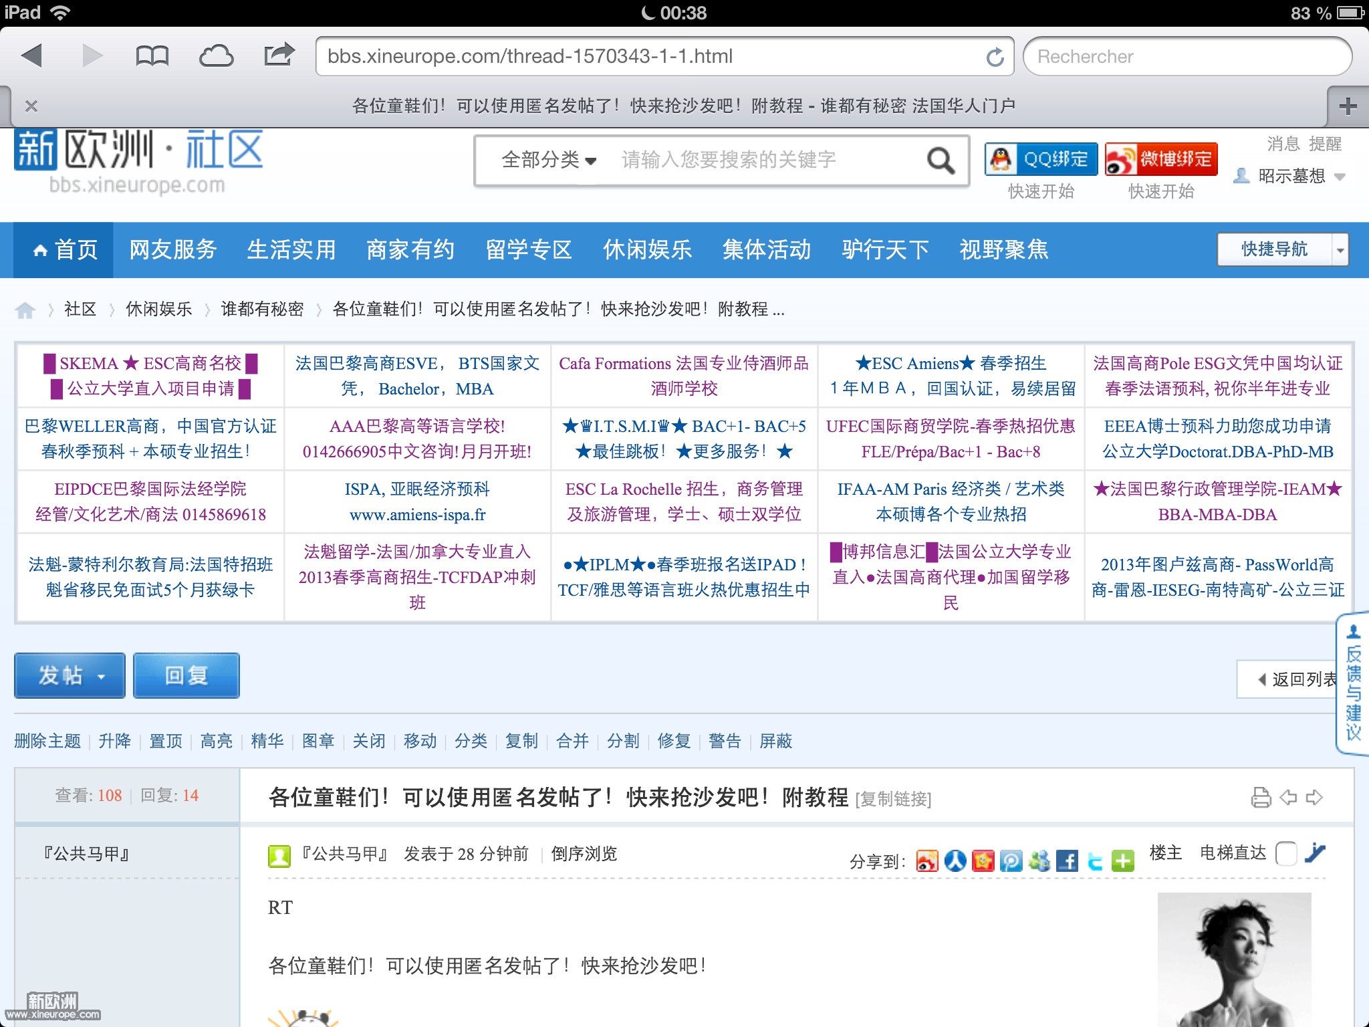Click the 谁都有秘密 breadcrumb link

[262, 309]
